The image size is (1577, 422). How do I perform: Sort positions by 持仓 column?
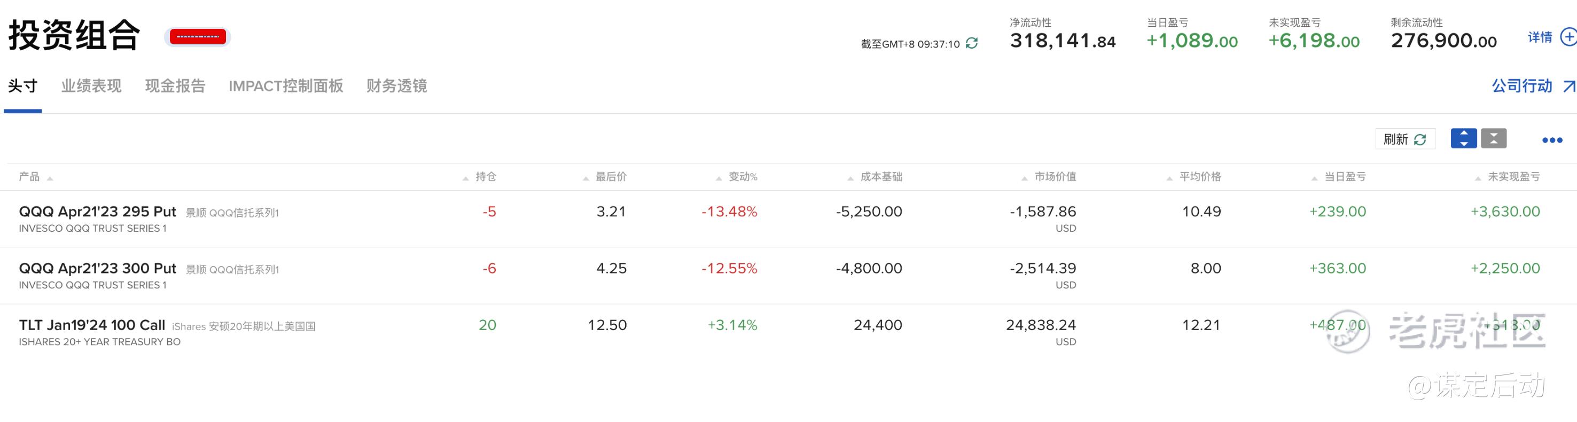(x=485, y=177)
